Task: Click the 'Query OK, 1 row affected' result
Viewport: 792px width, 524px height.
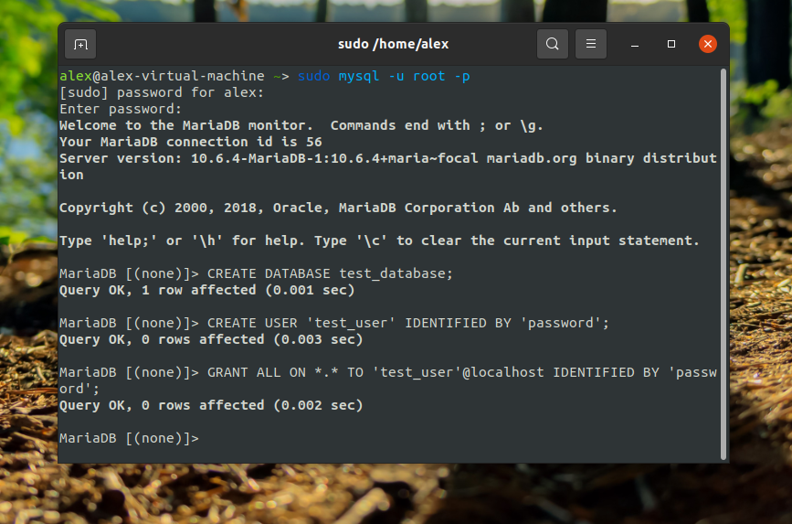Action: pyautogui.click(x=206, y=290)
